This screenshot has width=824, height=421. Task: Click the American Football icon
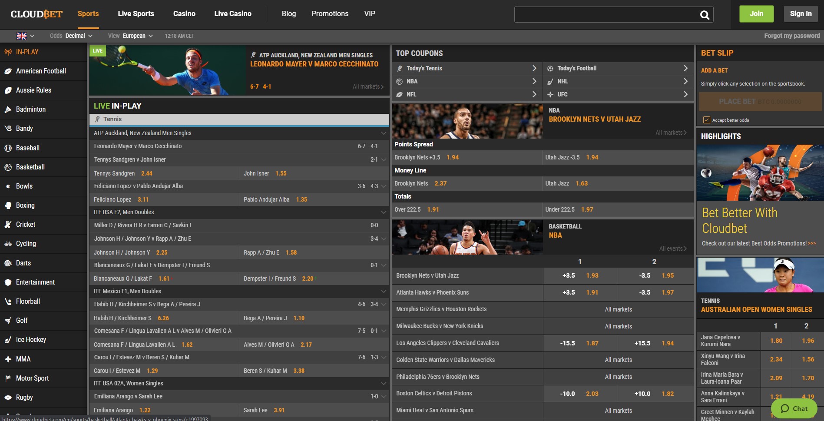(x=8, y=71)
